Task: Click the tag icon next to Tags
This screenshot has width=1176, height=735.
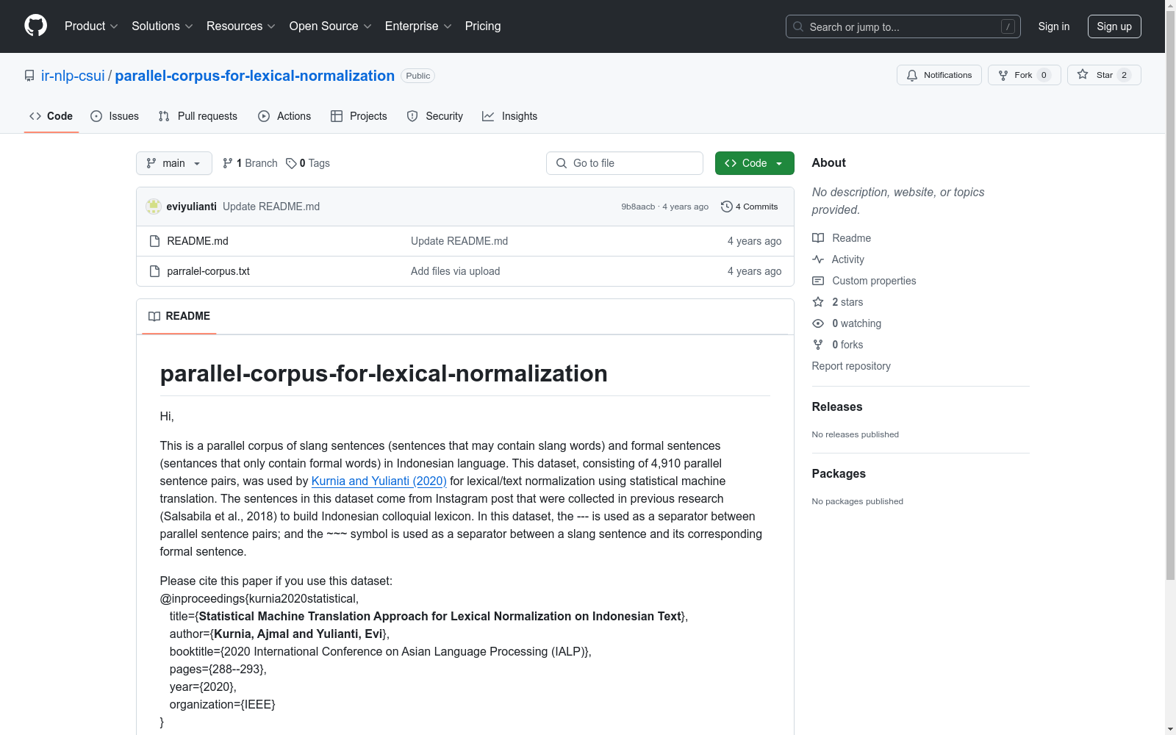Action: tap(291, 163)
